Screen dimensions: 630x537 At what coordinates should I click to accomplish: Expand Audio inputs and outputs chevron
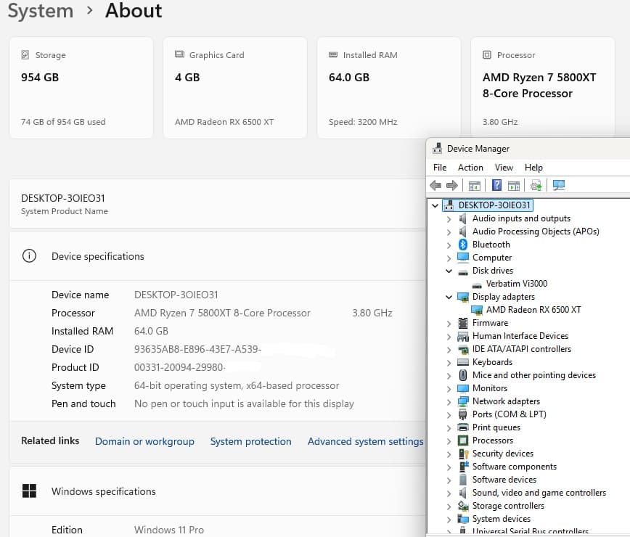tap(449, 219)
